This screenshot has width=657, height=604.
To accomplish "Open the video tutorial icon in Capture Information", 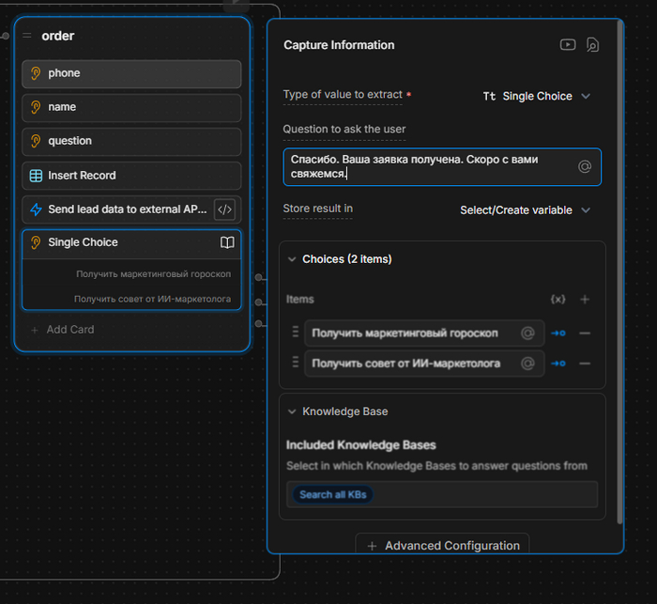I will 567,44.
